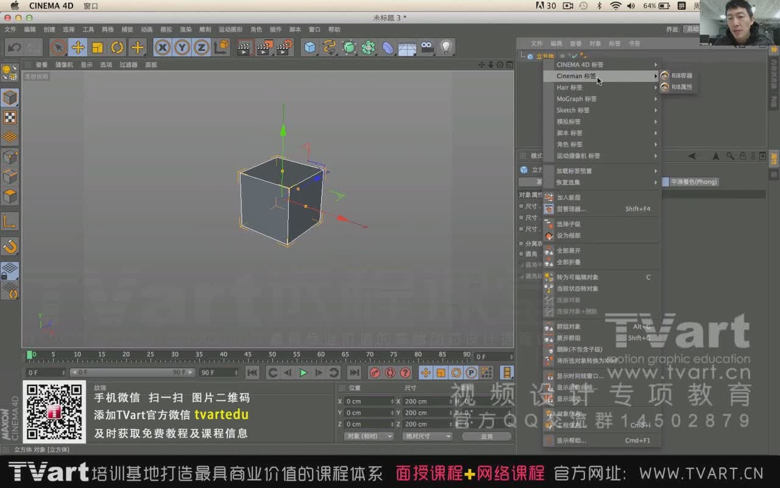780x488 pixels.
Task: Click the Undo arrow icon
Action: (x=15, y=47)
